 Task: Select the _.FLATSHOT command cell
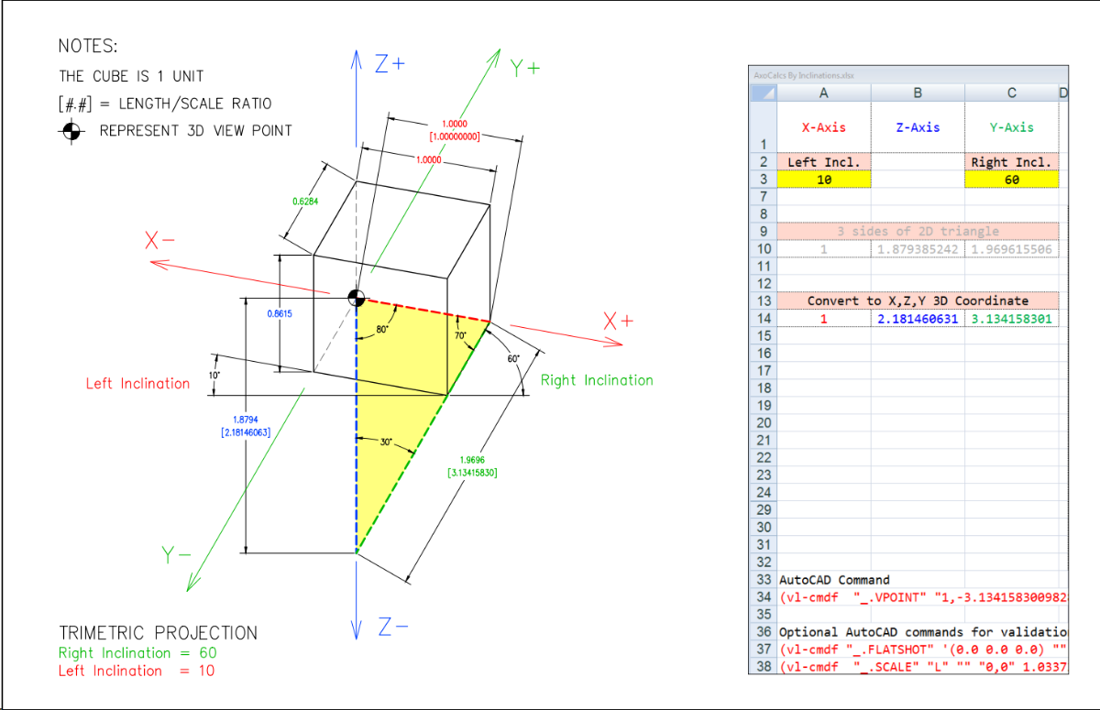coord(922,650)
